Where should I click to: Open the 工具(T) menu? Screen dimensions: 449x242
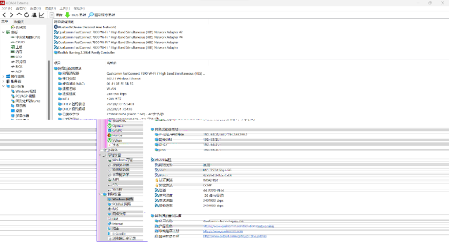65,8
